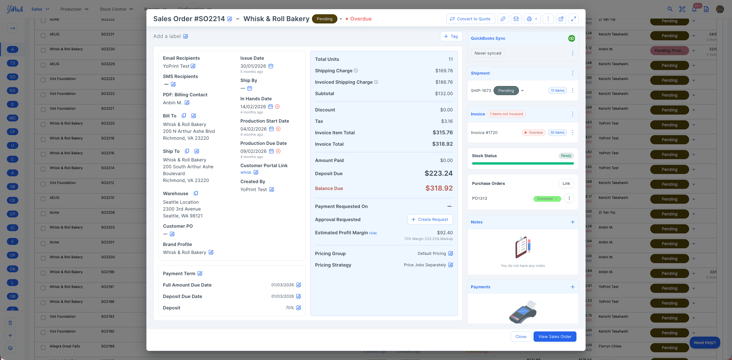Check the SO2223 Vist Foundation row

pyautogui.click(x=43, y=80)
